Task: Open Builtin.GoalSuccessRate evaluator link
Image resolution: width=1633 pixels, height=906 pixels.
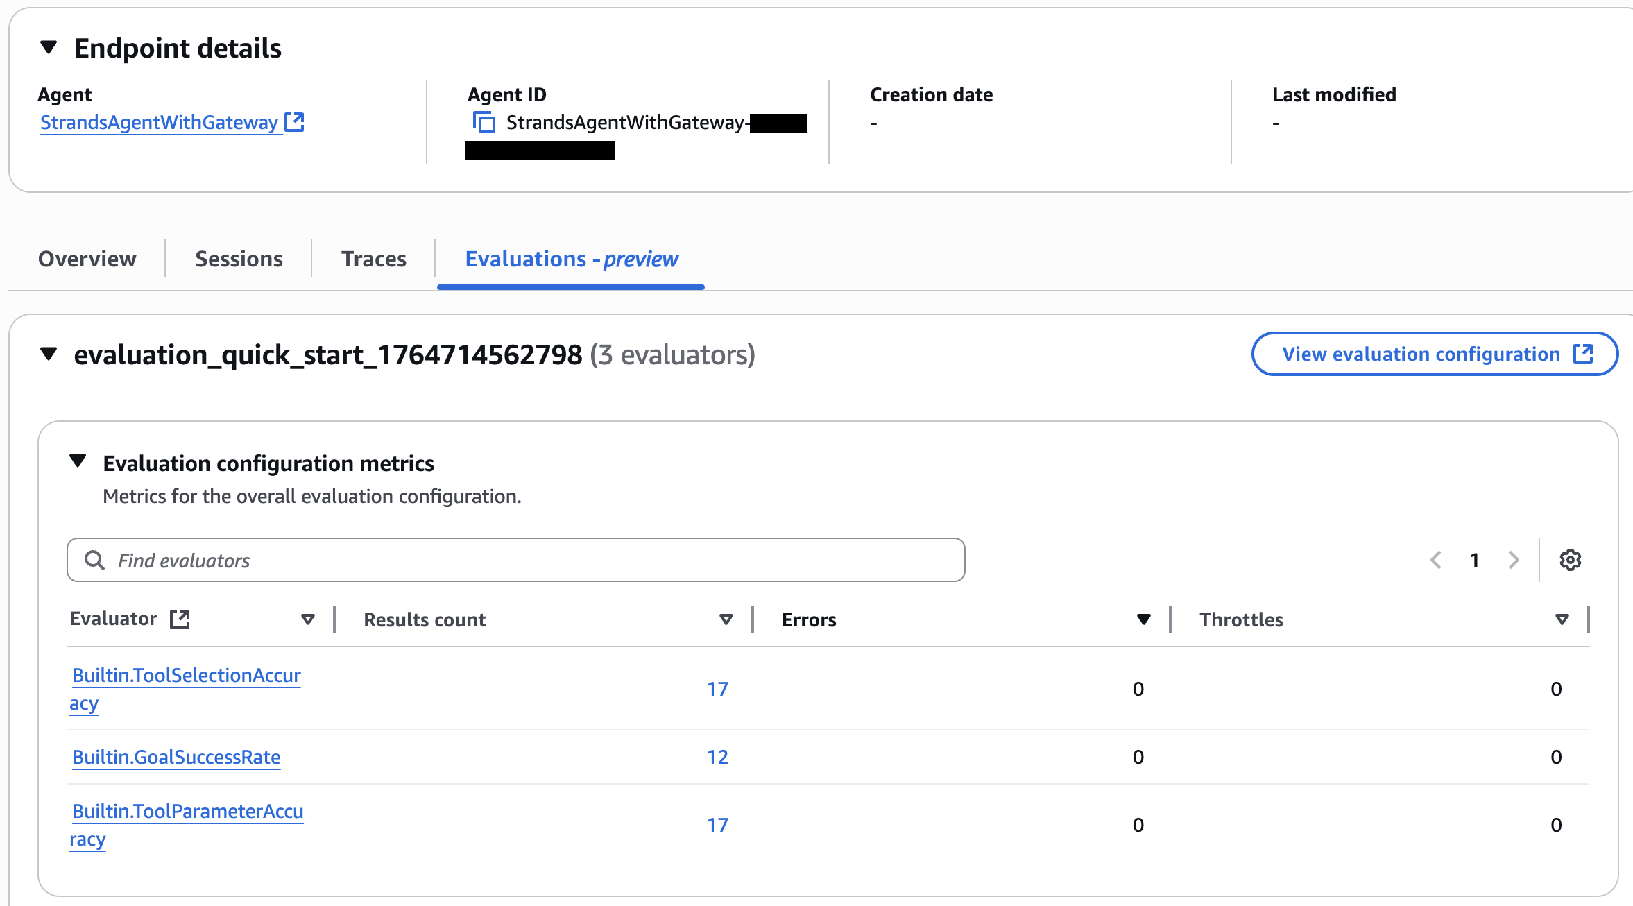Action: [x=176, y=757]
